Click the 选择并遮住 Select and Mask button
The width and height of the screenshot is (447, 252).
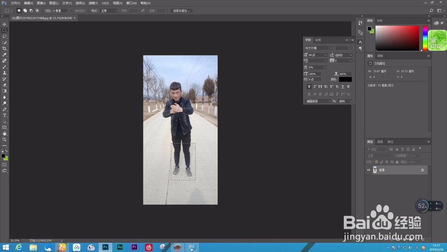[181, 11]
